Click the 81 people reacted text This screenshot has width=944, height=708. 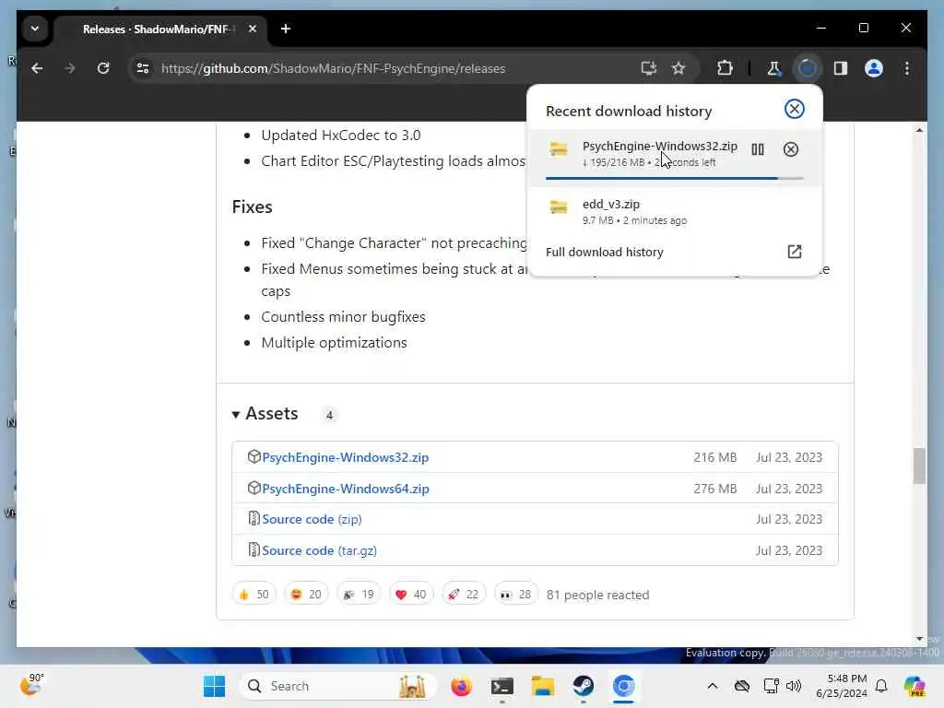(597, 595)
